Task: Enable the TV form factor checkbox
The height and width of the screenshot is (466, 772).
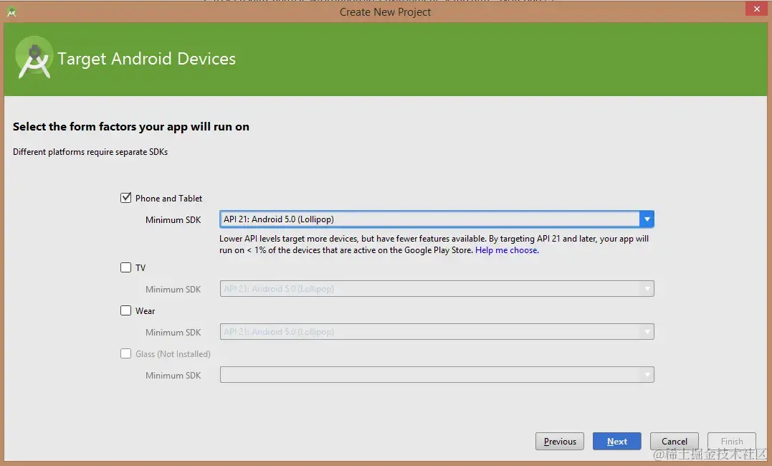Action: (126, 267)
